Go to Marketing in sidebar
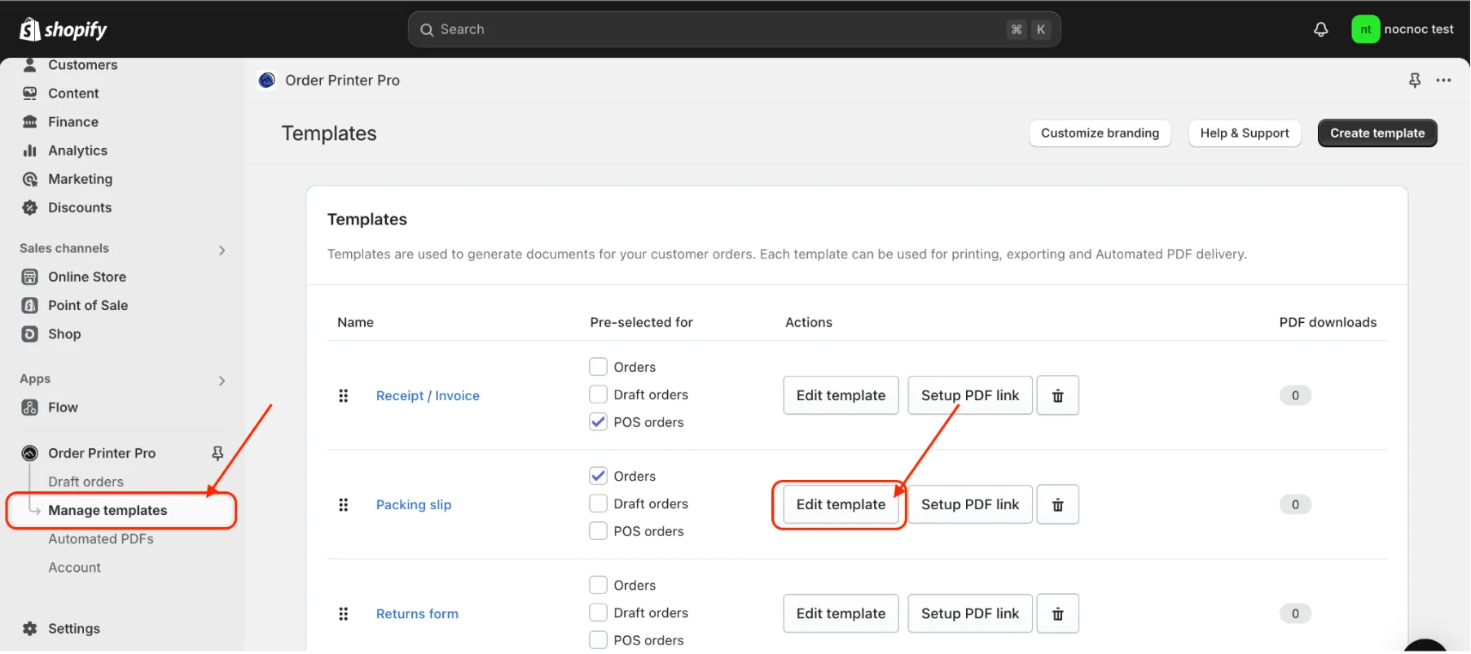 click(x=80, y=179)
